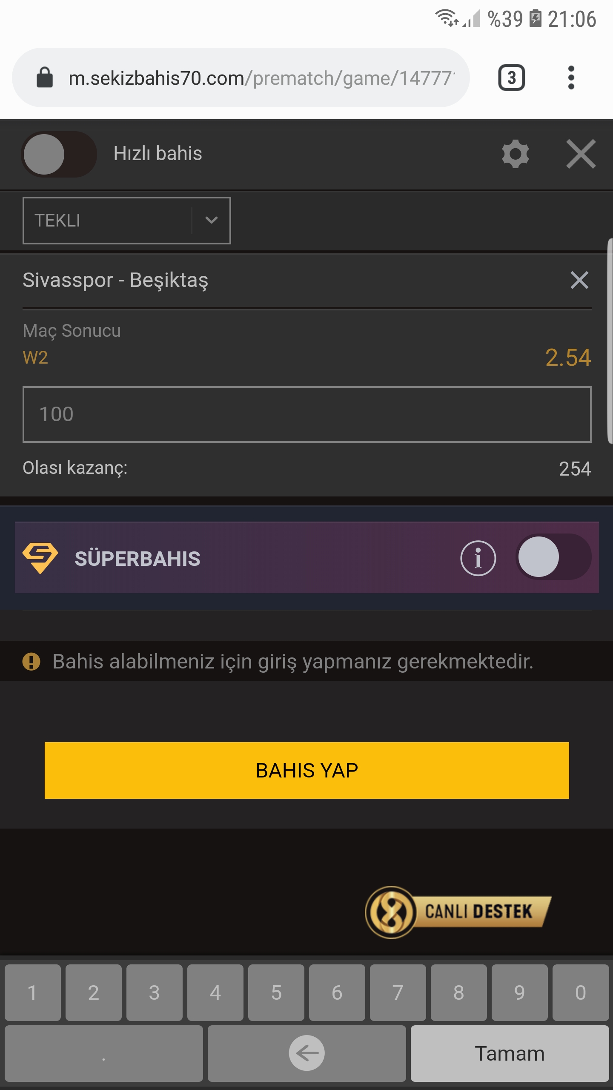Tap the number 5 key
613x1090 pixels.
pyautogui.click(x=276, y=992)
